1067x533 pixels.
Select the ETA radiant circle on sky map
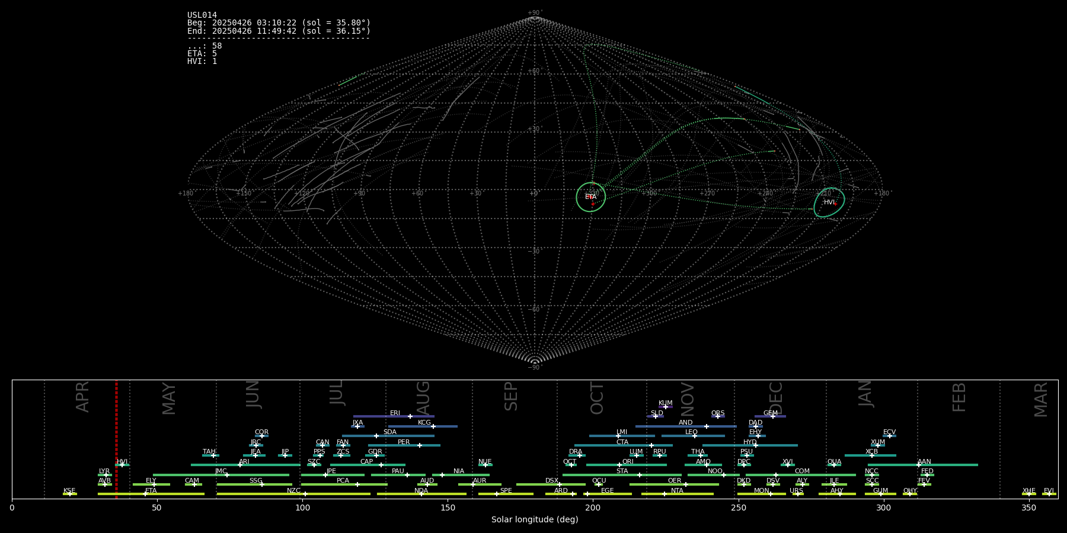click(x=591, y=197)
